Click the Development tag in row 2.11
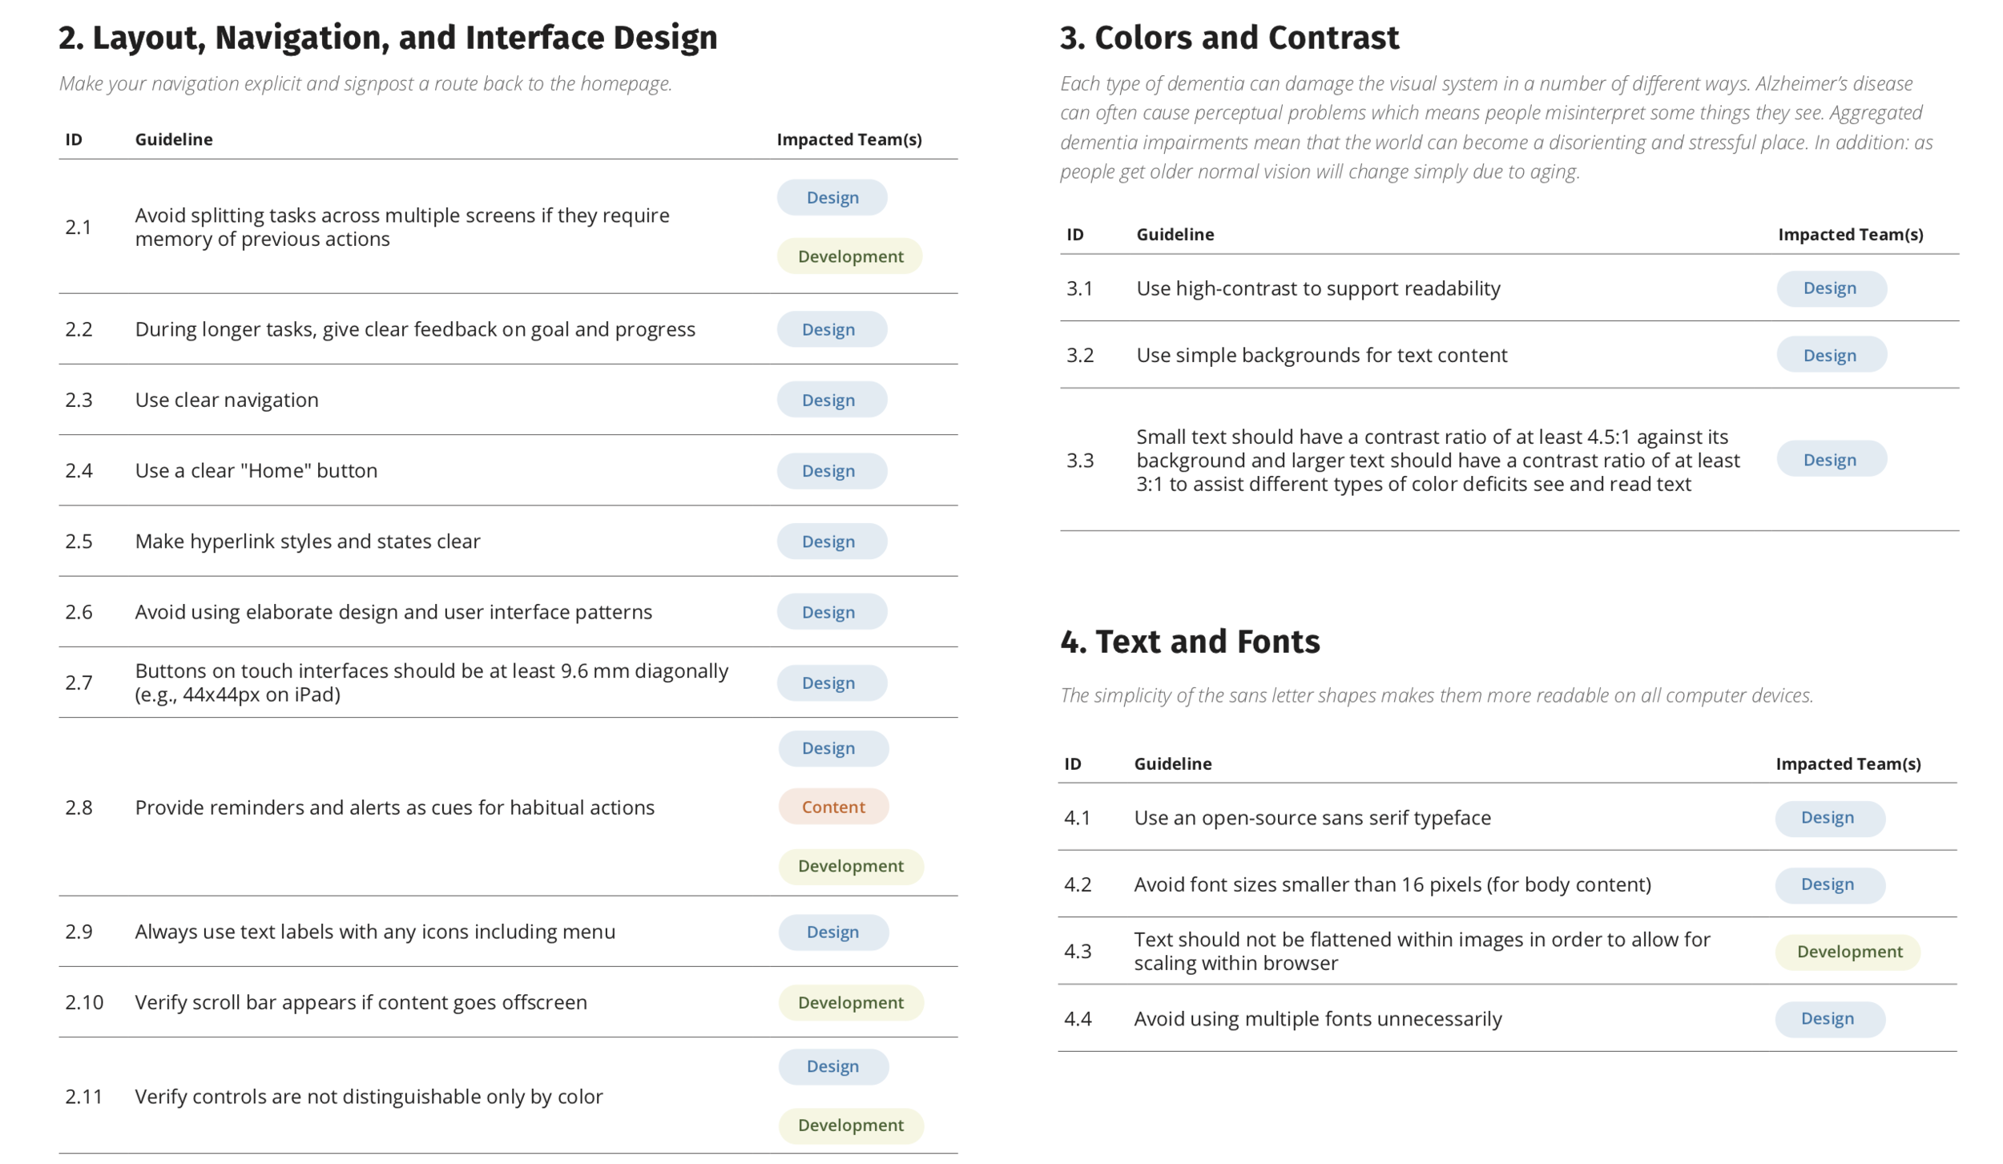 (850, 1125)
